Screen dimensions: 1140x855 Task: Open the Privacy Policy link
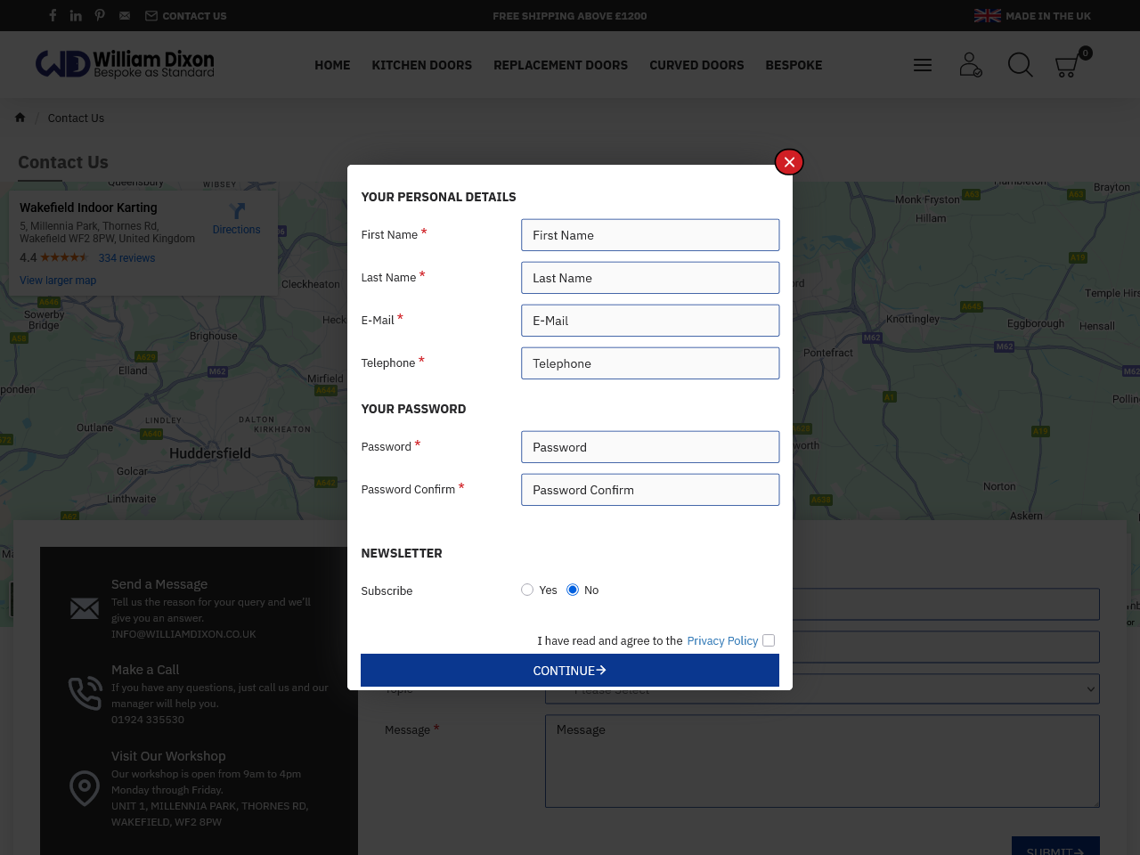(x=722, y=640)
